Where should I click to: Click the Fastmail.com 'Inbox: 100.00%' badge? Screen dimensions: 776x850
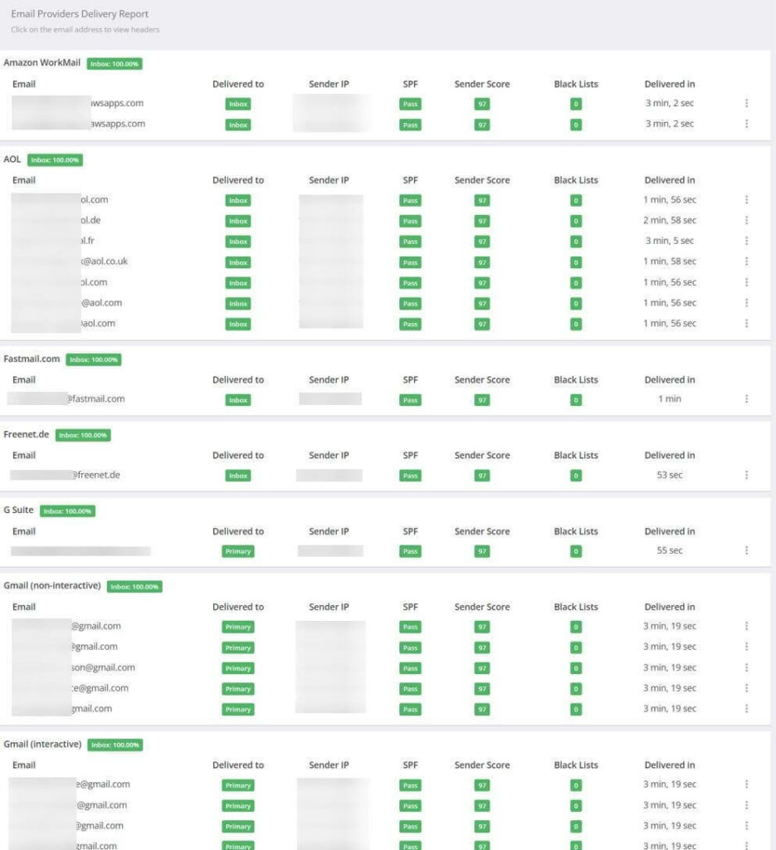94,359
